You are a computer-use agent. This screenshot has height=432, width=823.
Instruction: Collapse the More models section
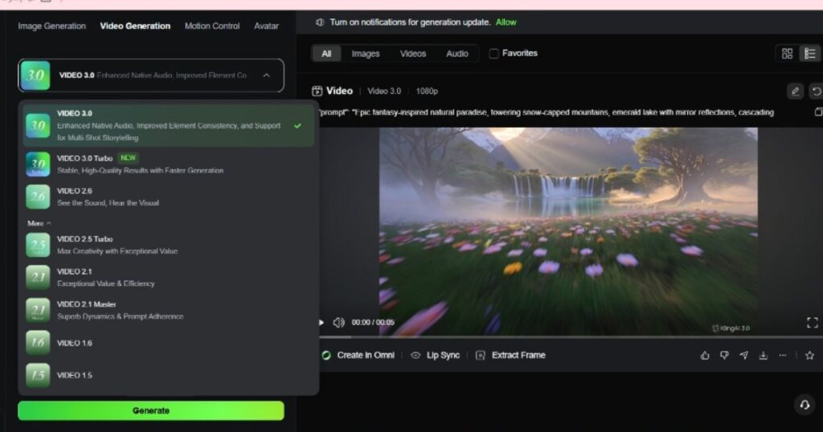[x=39, y=223]
